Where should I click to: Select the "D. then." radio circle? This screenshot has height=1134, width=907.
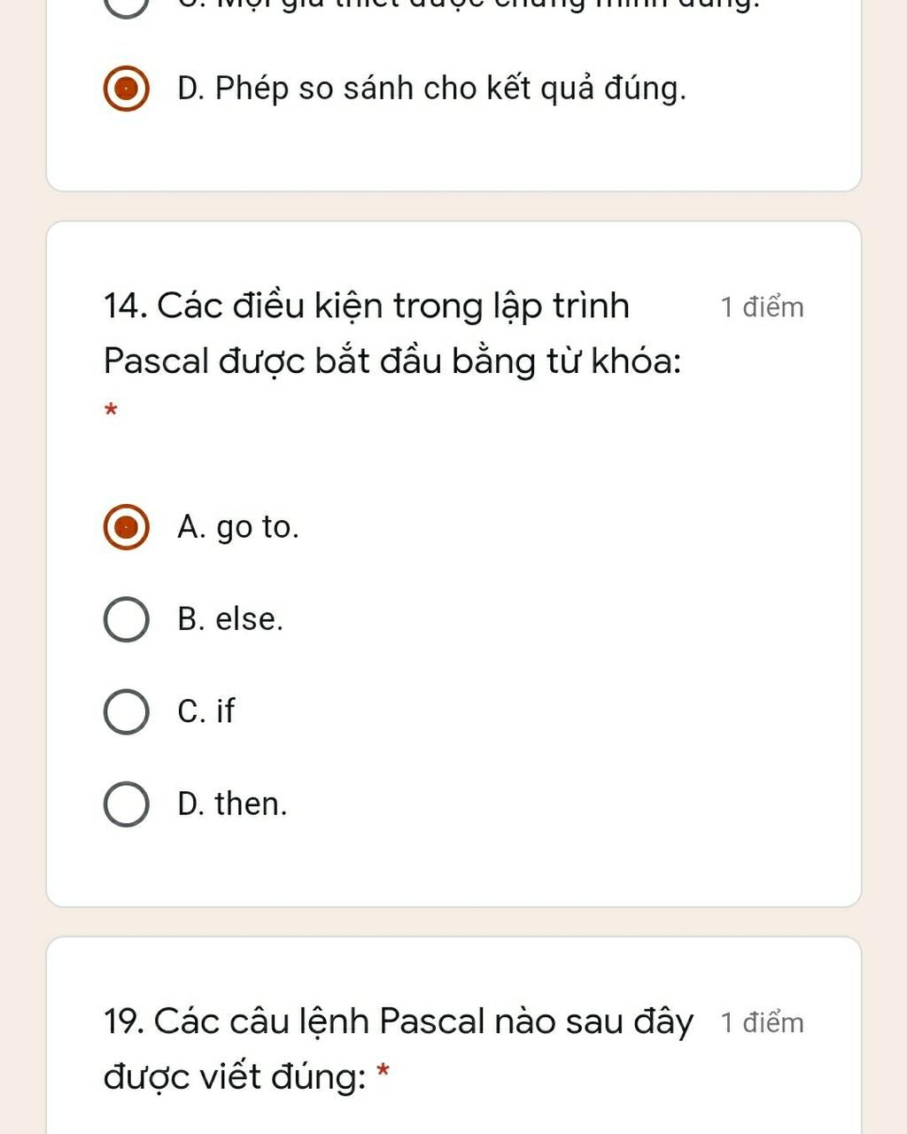(x=126, y=804)
